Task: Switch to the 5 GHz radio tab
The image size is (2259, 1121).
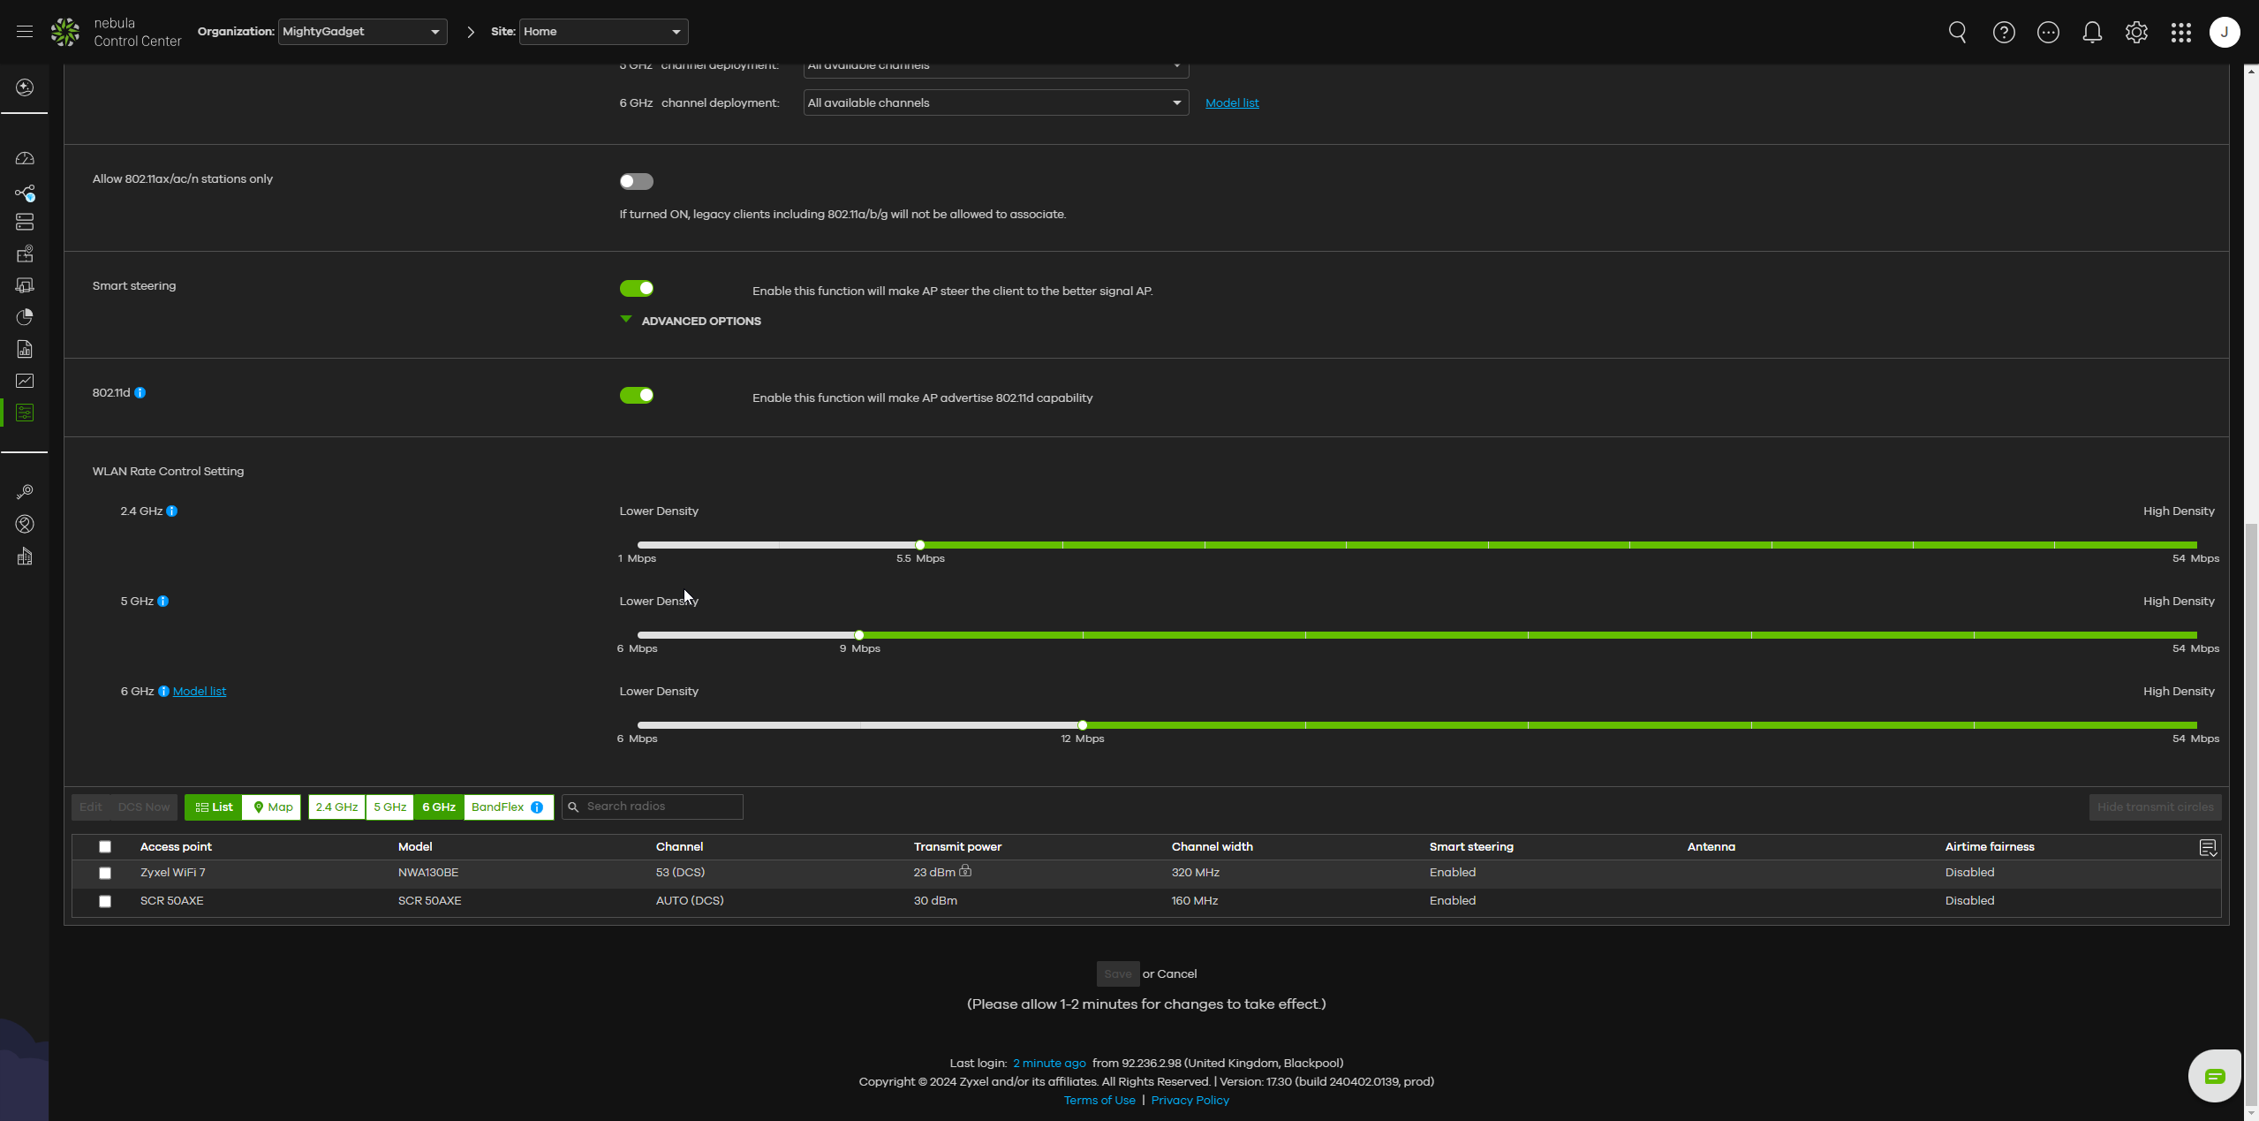Action: click(389, 807)
